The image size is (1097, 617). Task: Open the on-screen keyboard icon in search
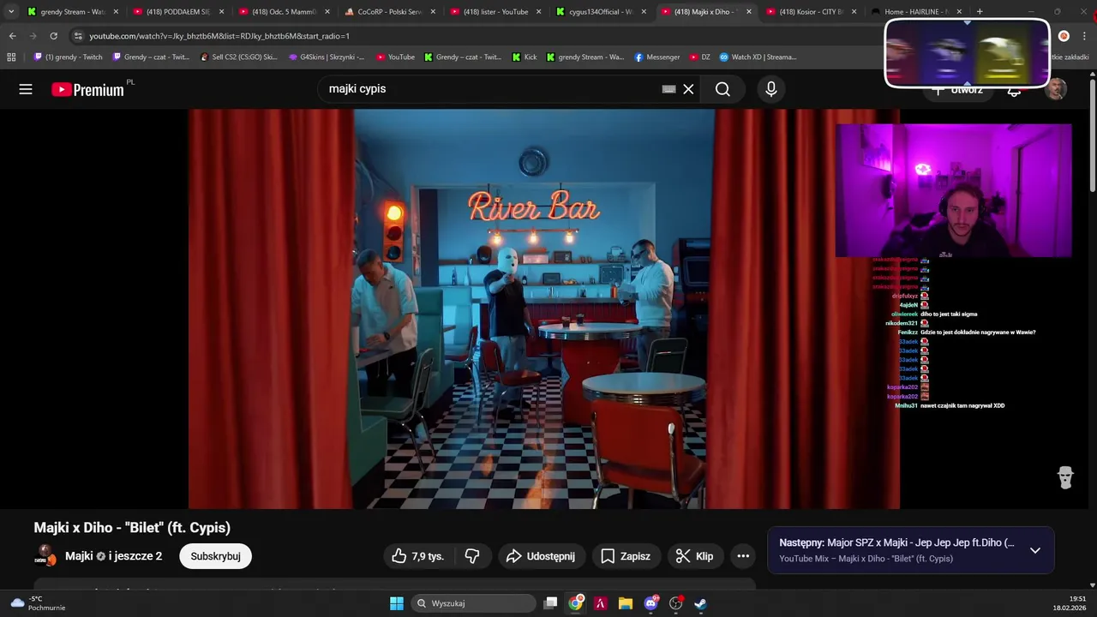668,89
